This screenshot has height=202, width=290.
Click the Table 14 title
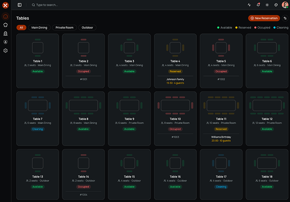tap(84, 177)
